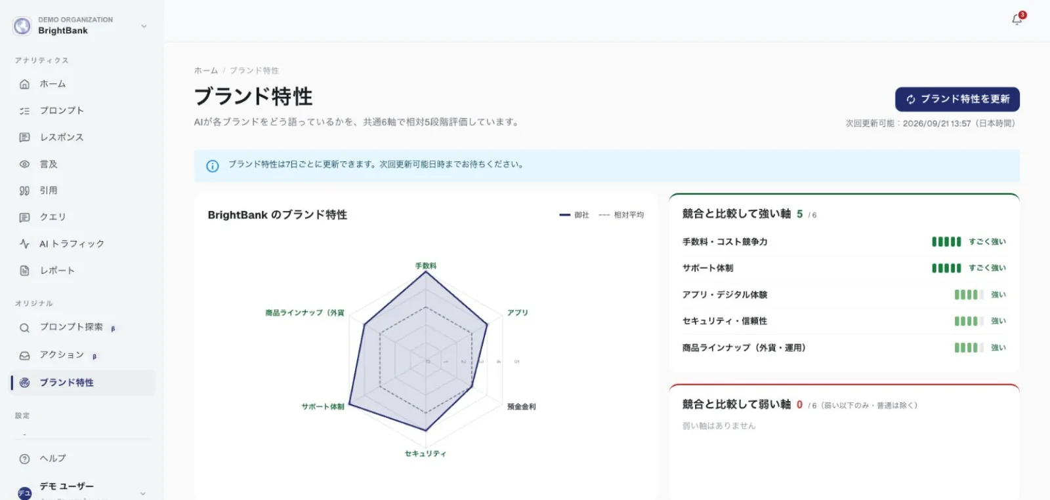The width and height of the screenshot is (1050, 500).
Task: Open ブランド特性 sidebar menu item
Action: 83,383
